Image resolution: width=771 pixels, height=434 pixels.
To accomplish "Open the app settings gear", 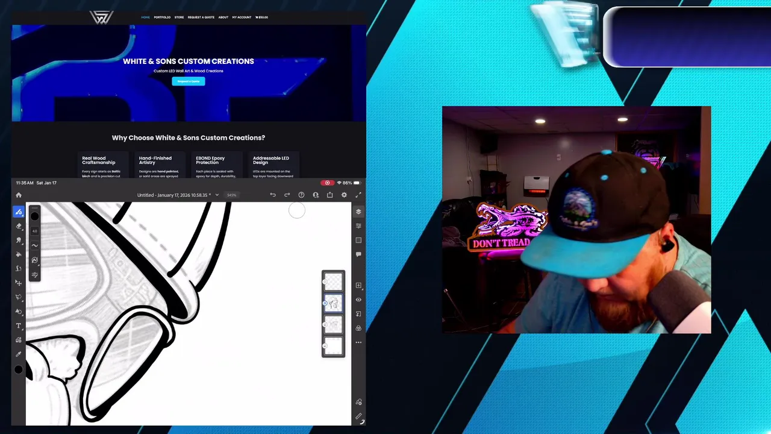I will click(344, 195).
